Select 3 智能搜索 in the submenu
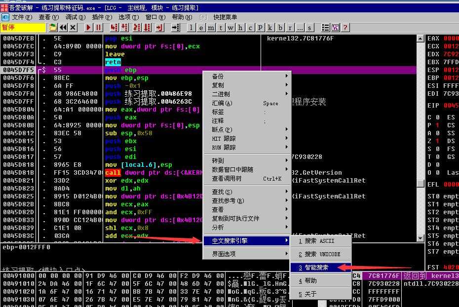Viewport: 459px width, 307px height. [x=321, y=267]
